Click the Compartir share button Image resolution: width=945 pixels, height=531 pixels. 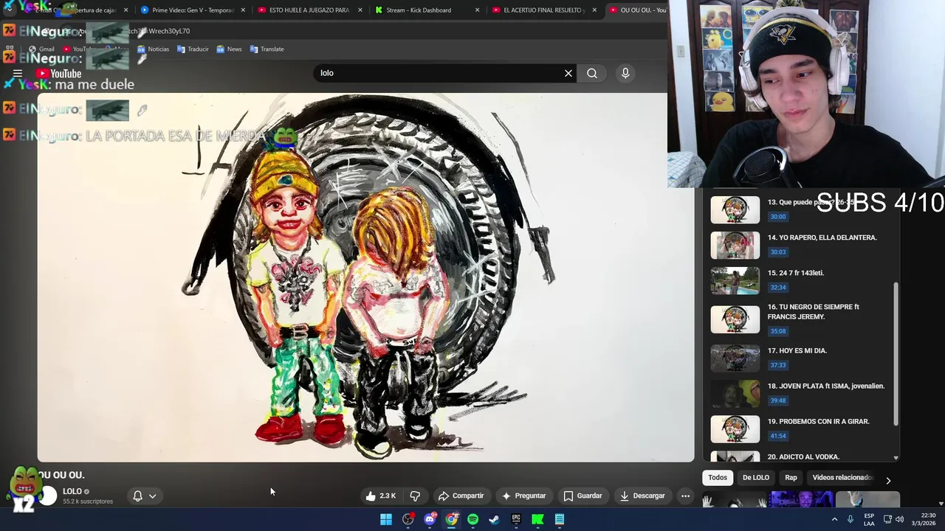point(461,496)
